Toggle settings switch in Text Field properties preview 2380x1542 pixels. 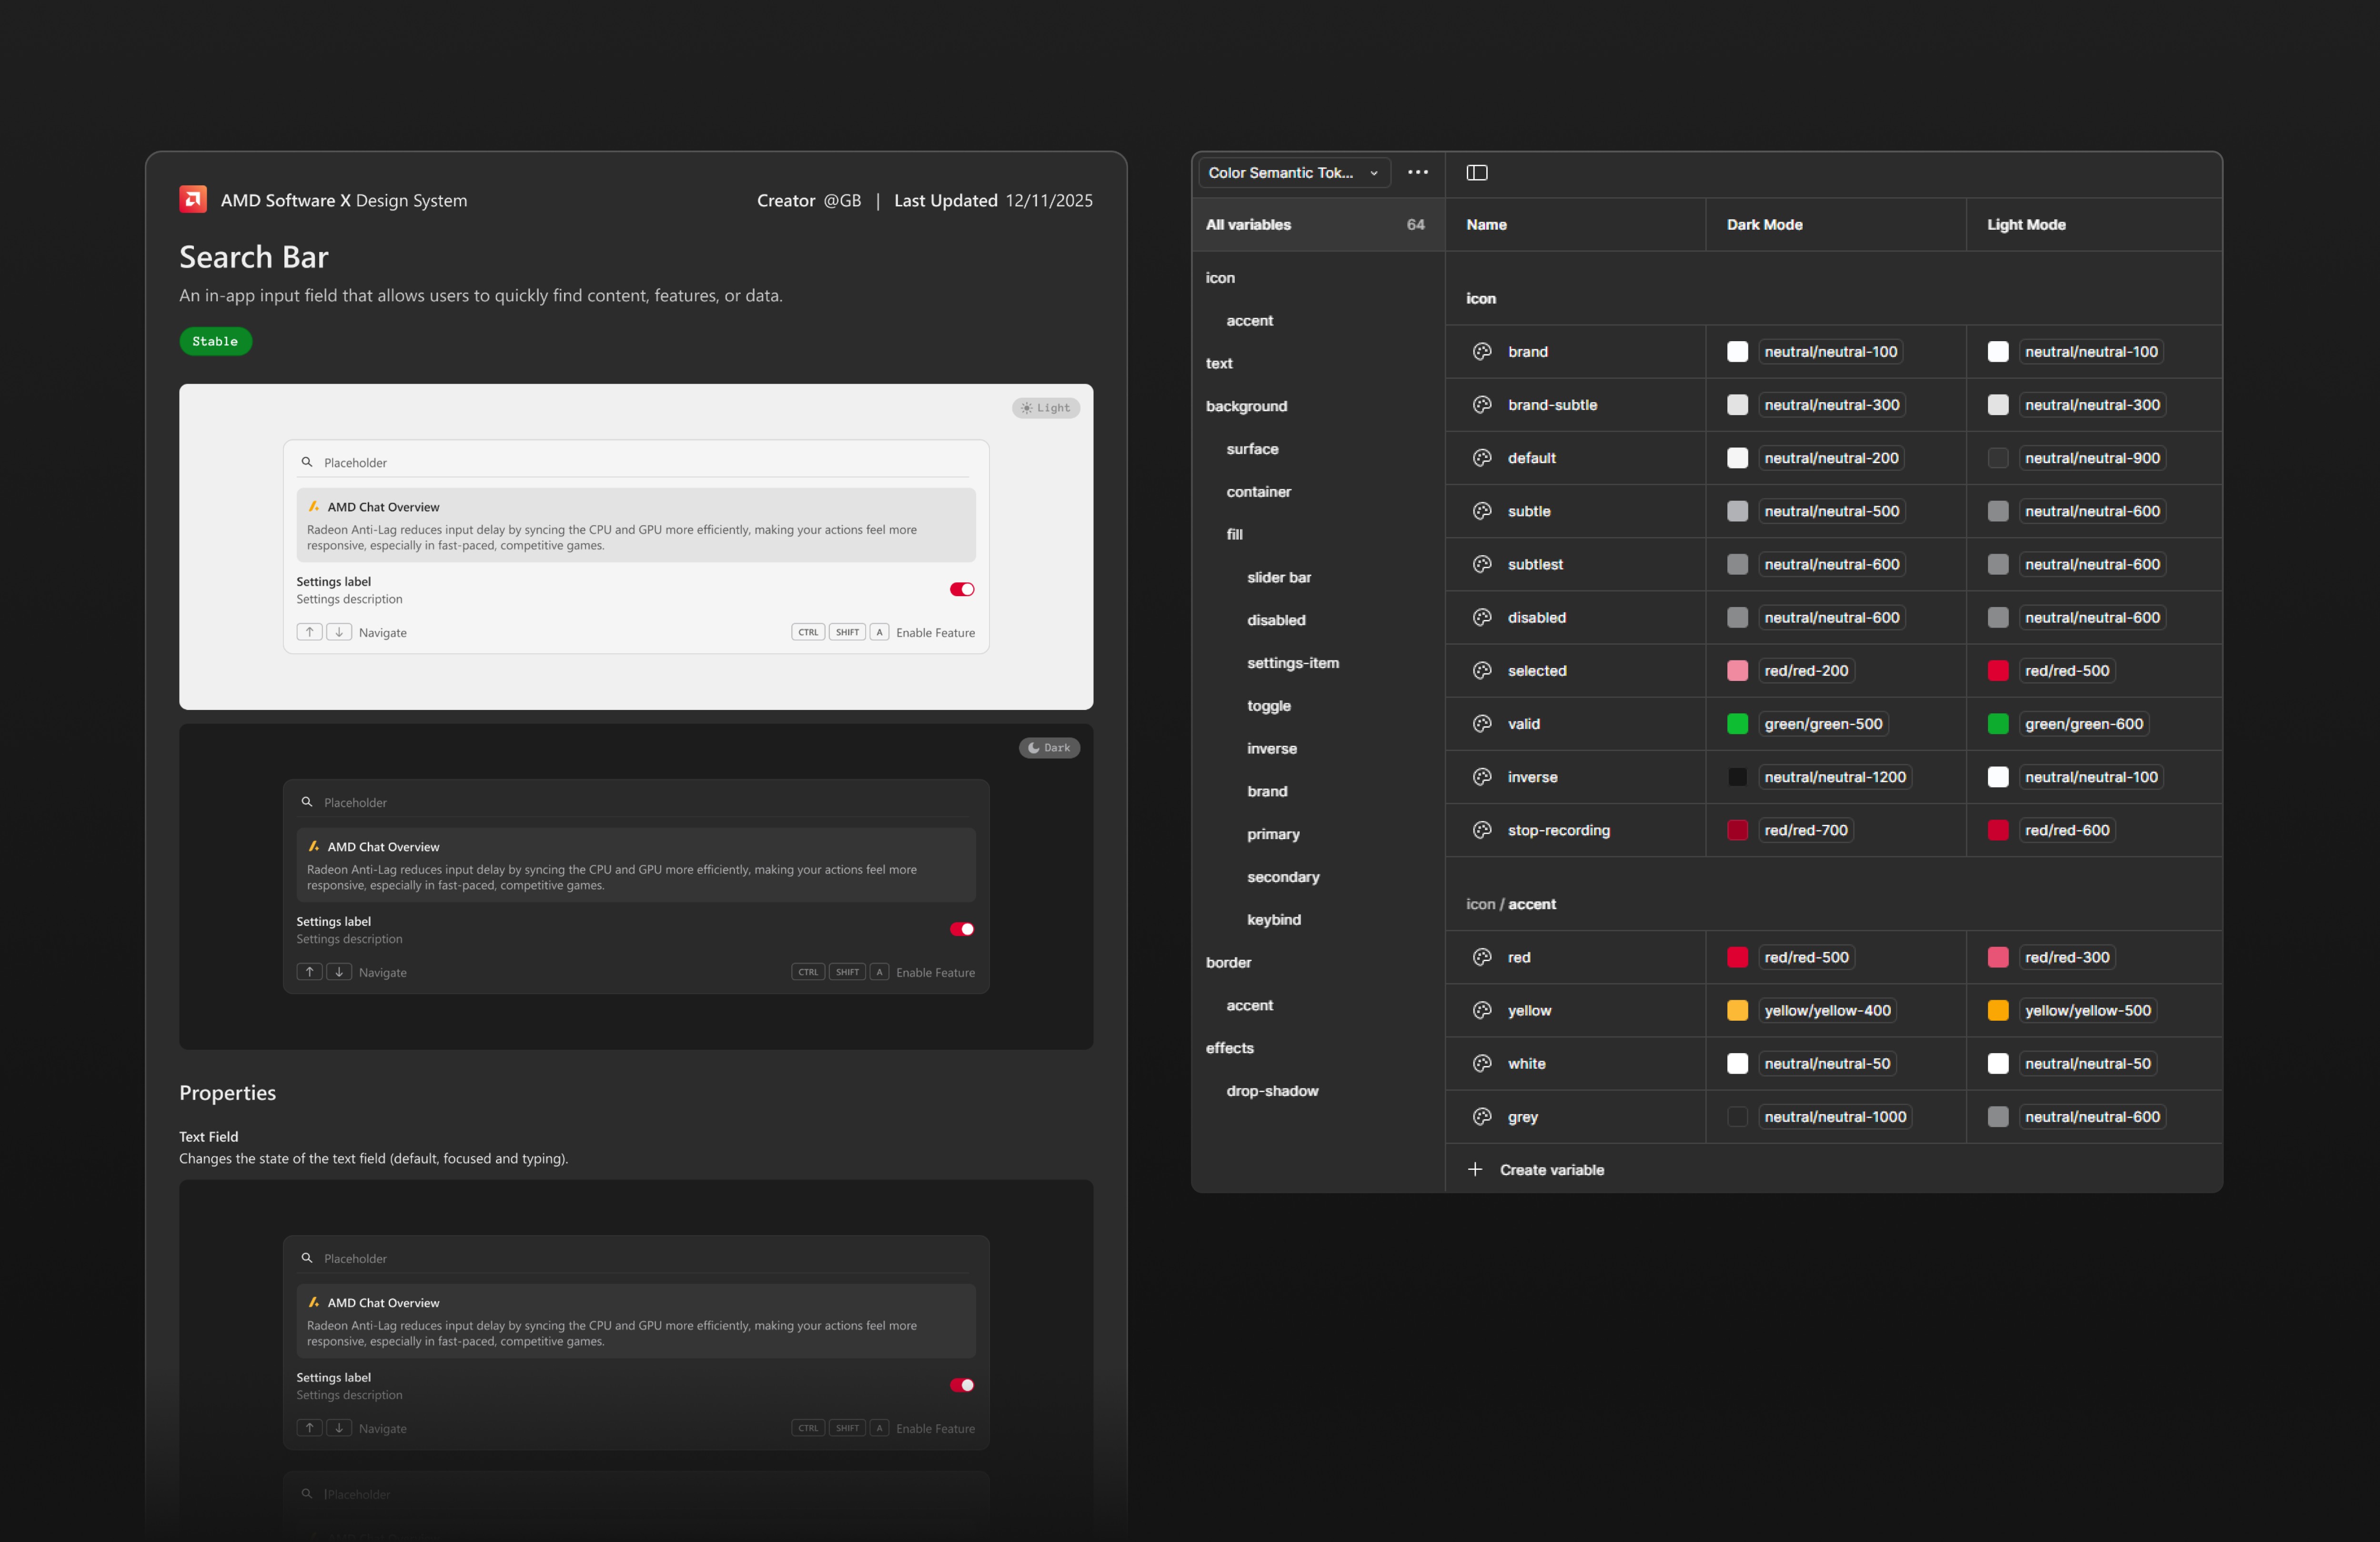(961, 1385)
